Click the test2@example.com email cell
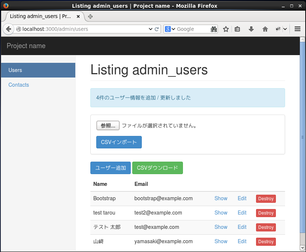The height and width of the screenshot is (252, 306). point(158,213)
